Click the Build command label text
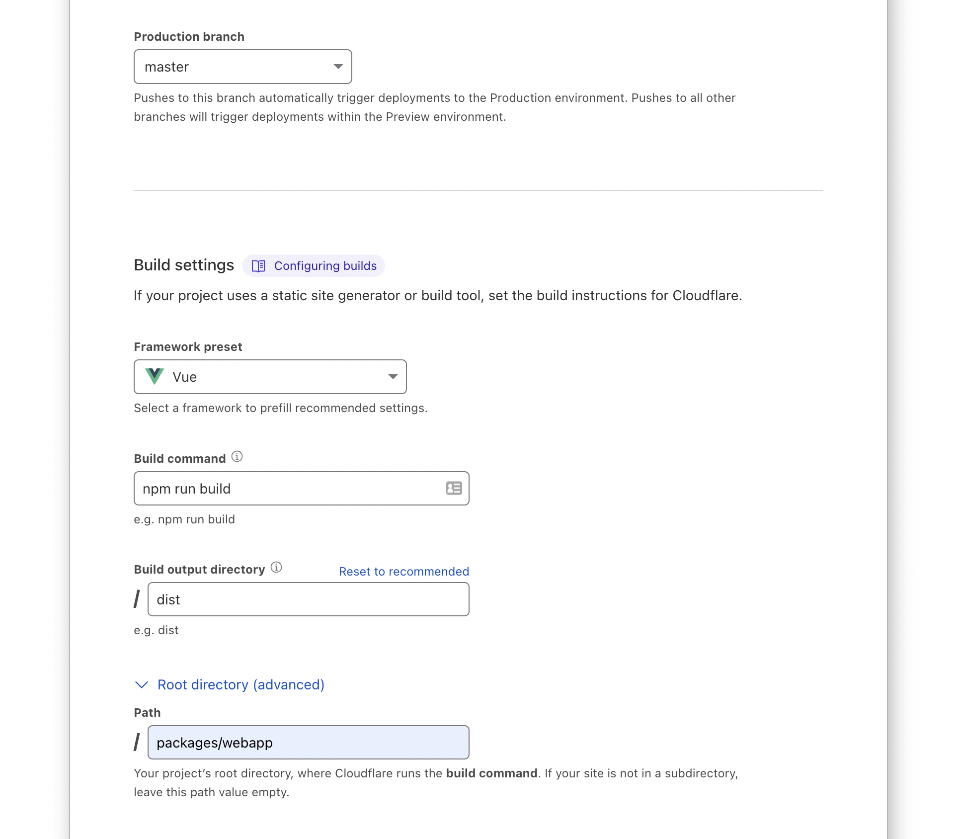958x839 pixels. pos(179,459)
